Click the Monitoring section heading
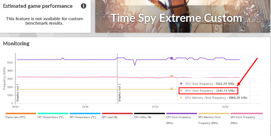Image resolution: width=271 pixels, height=136 pixels. tap(16, 43)
